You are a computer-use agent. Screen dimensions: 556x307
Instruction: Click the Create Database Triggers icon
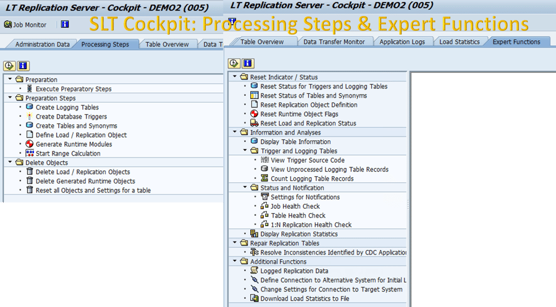pos(30,116)
